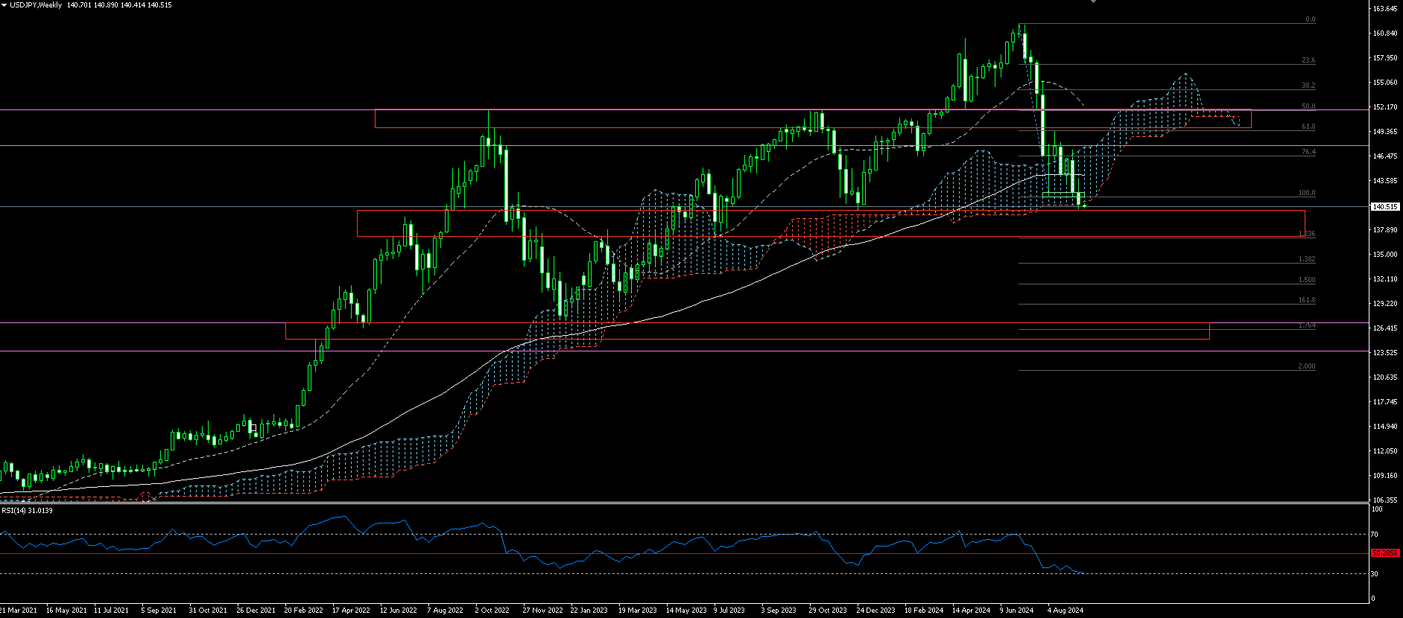Click price axis value 120.635

click(x=1385, y=378)
